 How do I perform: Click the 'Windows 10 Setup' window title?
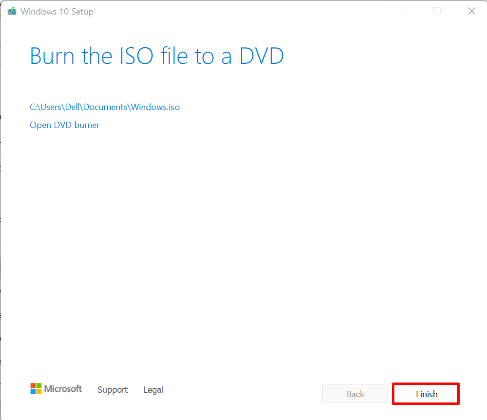pos(57,12)
